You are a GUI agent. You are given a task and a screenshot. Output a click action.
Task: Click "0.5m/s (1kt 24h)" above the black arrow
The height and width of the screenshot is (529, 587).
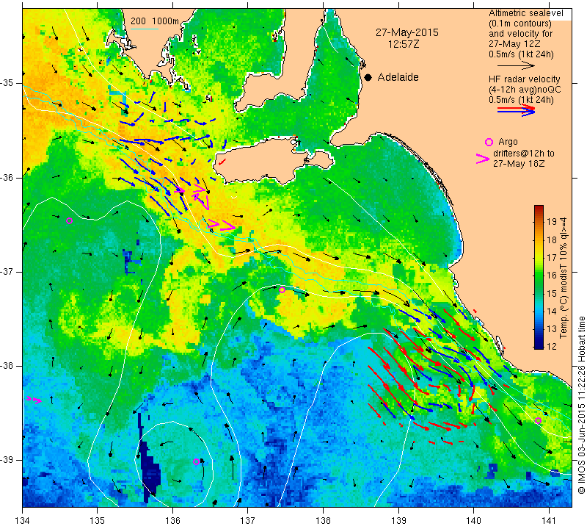point(521,54)
